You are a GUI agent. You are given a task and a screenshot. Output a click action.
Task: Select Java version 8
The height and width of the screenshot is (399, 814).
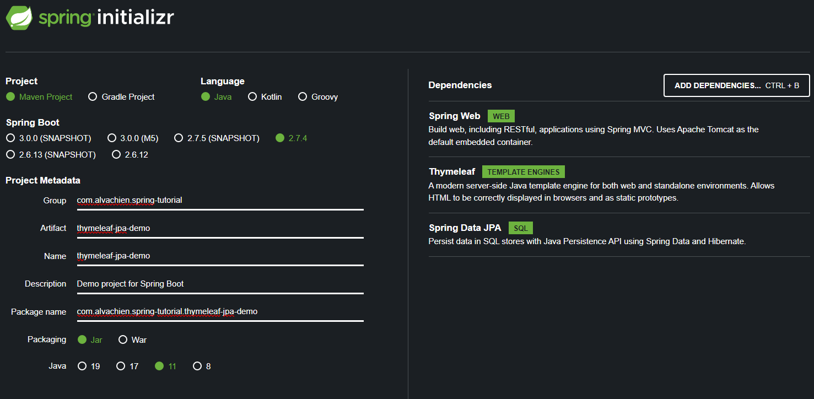tap(202, 366)
